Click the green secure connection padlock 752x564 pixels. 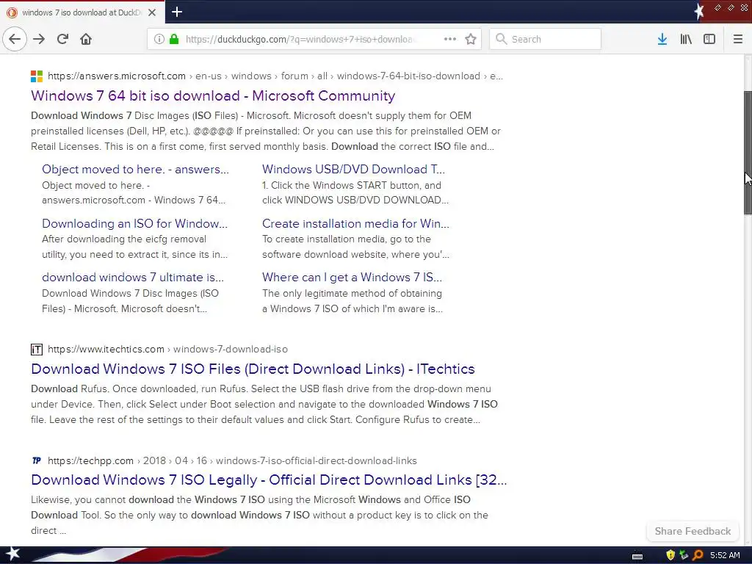click(174, 39)
